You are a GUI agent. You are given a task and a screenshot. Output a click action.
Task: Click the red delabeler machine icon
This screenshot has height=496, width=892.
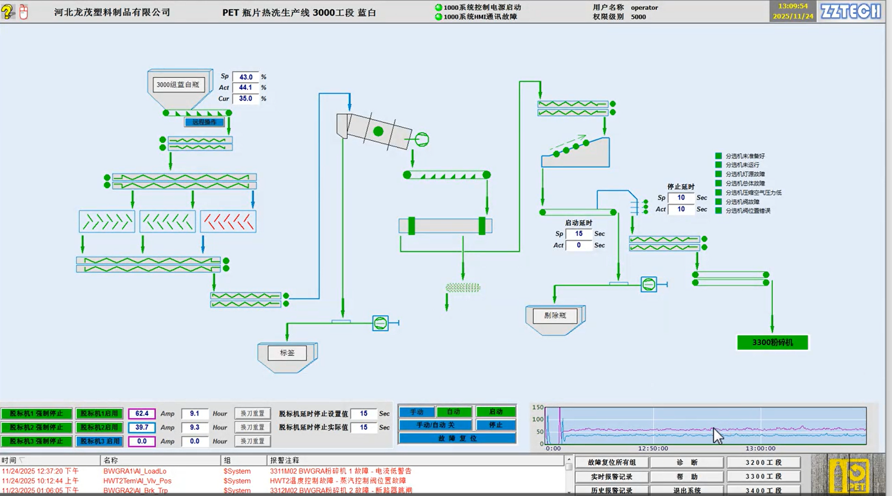(228, 222)
